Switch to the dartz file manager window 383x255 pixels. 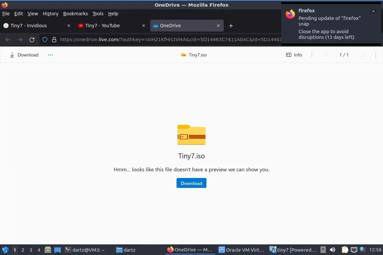pos(126,250)
